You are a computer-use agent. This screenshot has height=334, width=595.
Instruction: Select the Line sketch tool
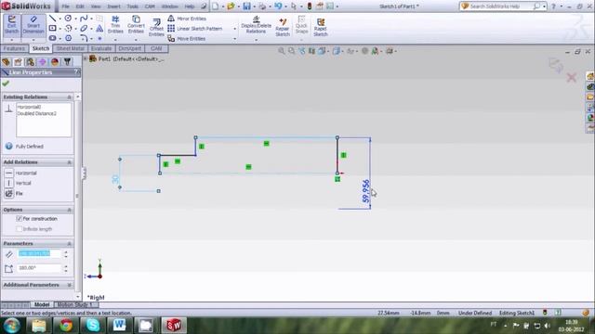(52, 19)
